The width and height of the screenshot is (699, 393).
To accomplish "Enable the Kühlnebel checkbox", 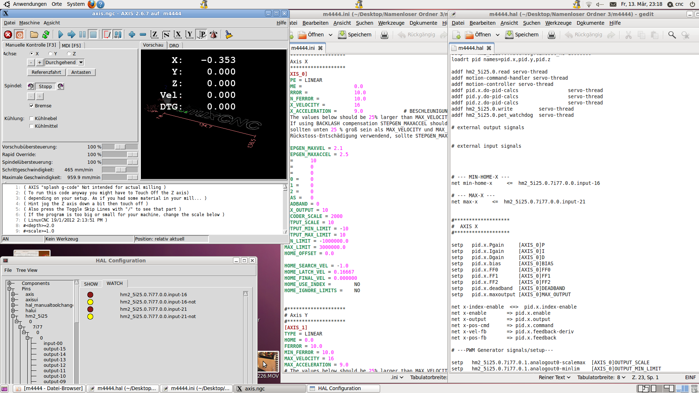I will coord(31,119).
